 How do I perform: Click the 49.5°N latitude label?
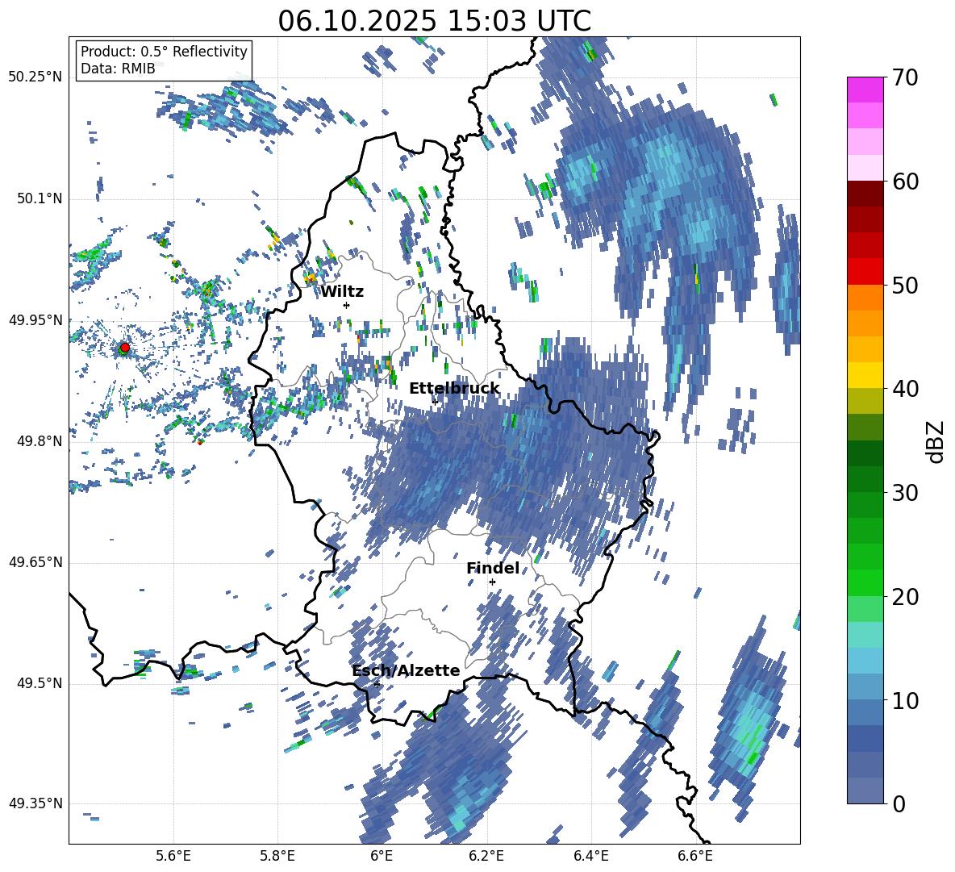pyautogui.click(x=40, y=683)
